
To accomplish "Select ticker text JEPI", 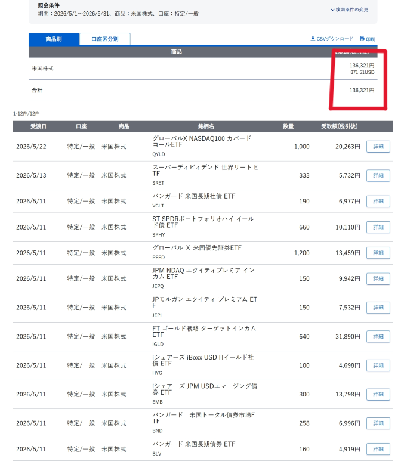I will [x=157, y=315].
